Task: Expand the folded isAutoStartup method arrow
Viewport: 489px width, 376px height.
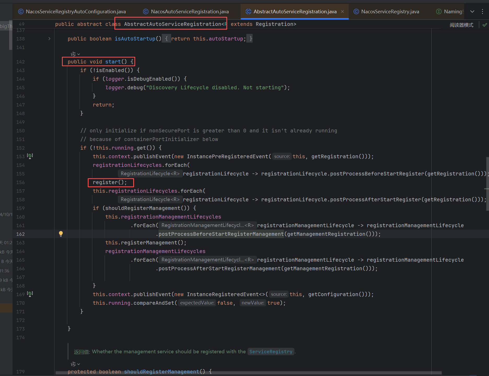Action: 49,39
